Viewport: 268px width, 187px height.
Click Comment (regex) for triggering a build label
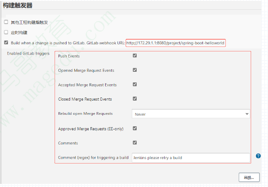click(x=93, y=157)
